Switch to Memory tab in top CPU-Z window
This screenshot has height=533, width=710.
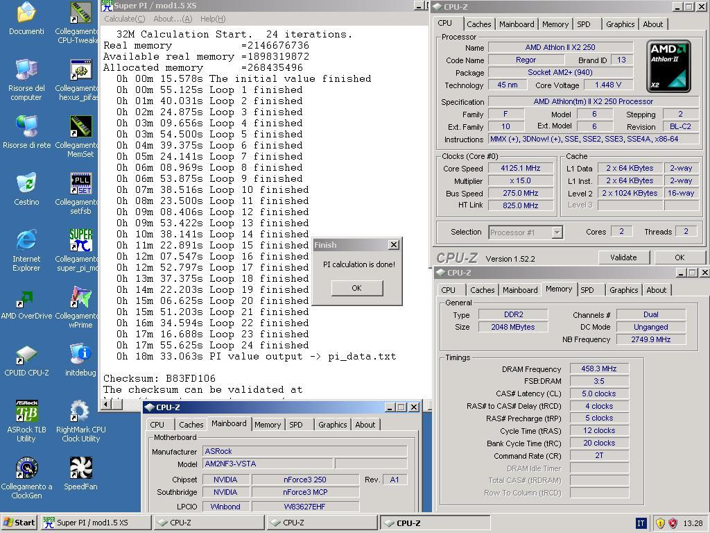coord(555,24)
